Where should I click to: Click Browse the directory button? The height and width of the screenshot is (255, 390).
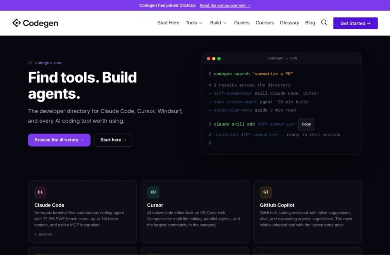[x=59, y=140]
